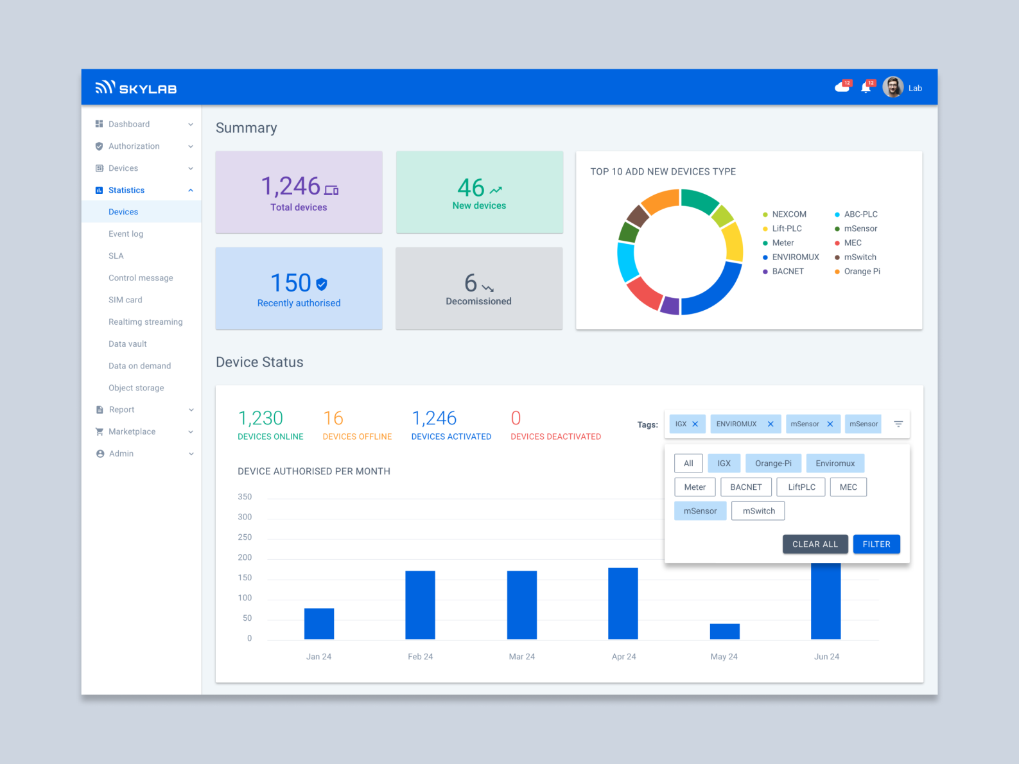1019x764 pixels.
Task: Click the trending-down icon beside 6
Action: [488, 288]
